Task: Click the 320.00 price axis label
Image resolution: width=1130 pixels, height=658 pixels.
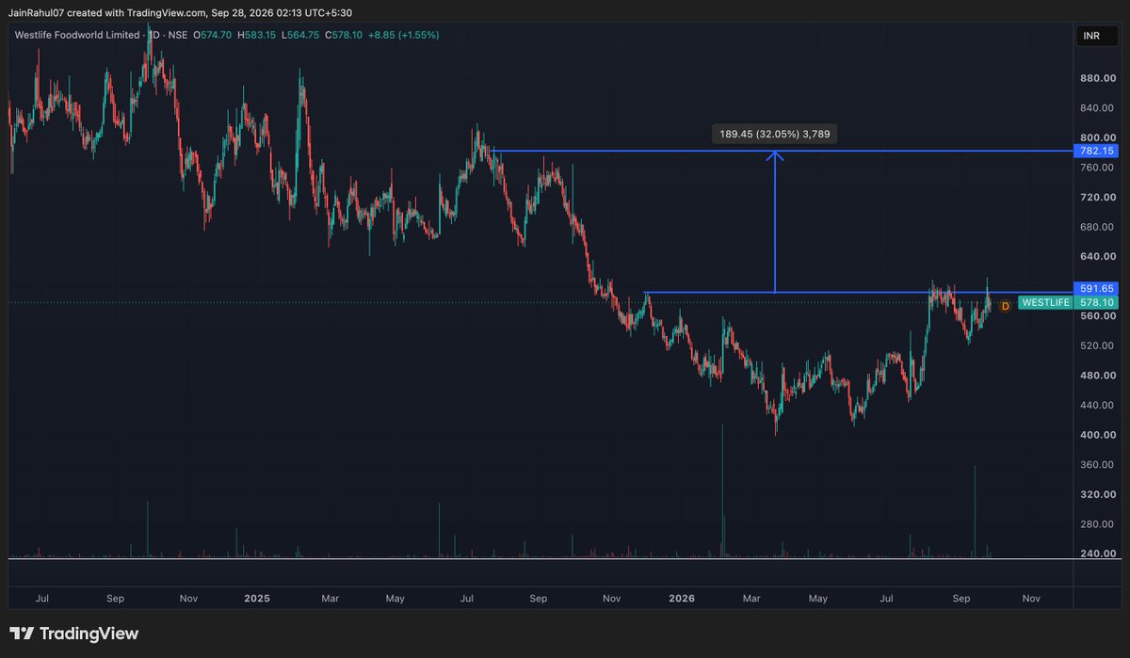Action: click(x=1097, y=495)
